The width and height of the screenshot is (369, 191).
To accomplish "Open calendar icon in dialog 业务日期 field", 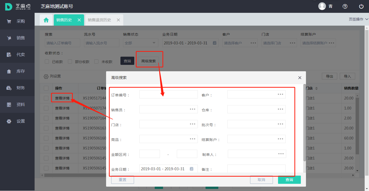I will tap(191, 169).
